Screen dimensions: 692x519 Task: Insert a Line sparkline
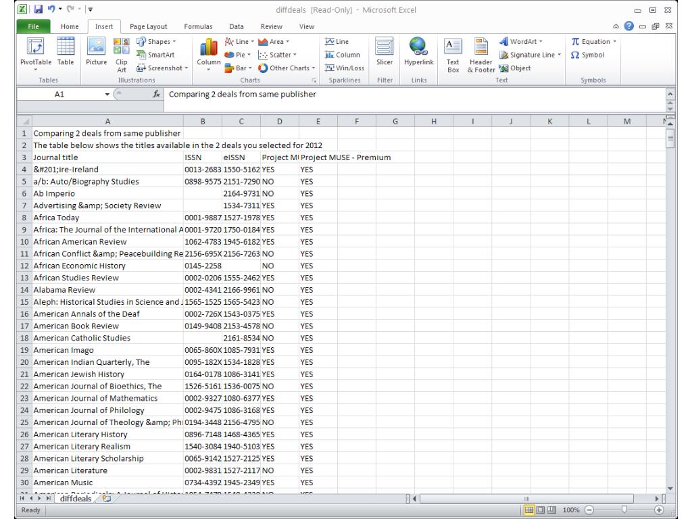337,41
